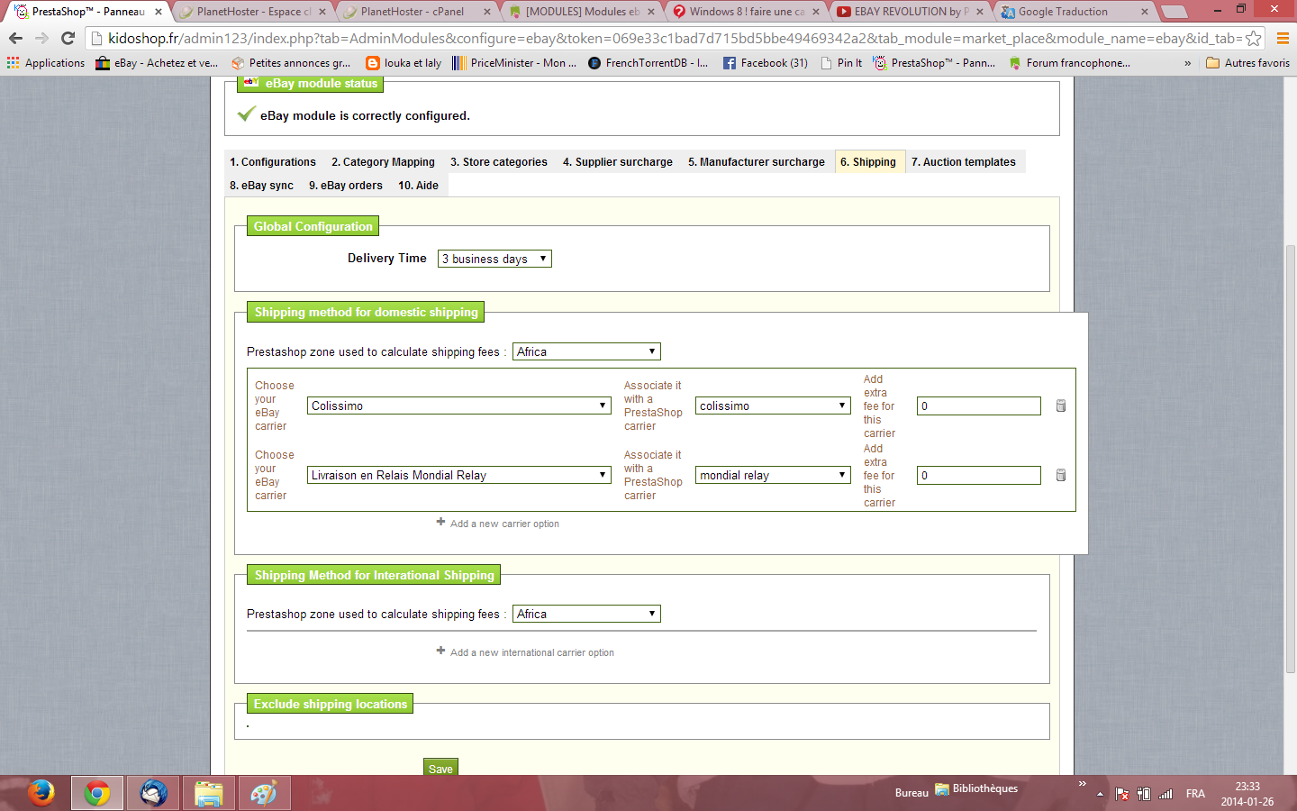Click the browser forward arrow
Screen dimensions: 1297x811
click(41, 39)
